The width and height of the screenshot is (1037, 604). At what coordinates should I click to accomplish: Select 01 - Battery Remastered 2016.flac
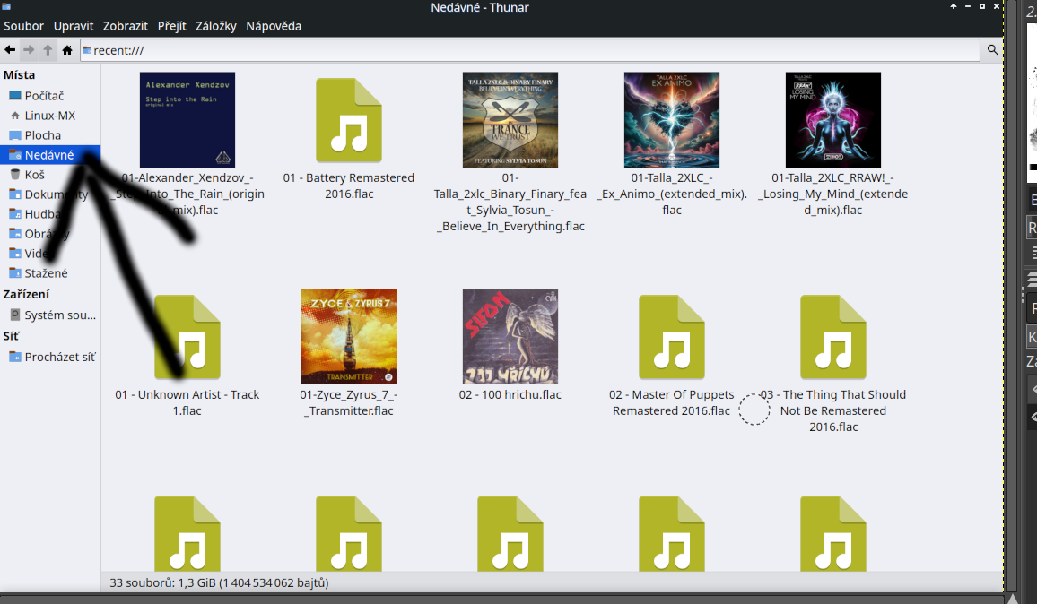[349, 120]
